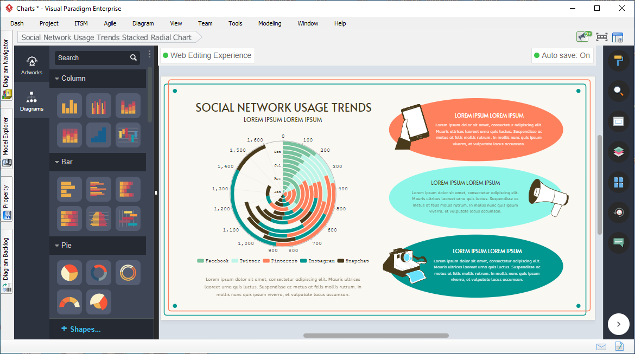This screenshot has height=354, width=635.
Task: Select the floating bar chart thumbnail
Action: [128, 218]
